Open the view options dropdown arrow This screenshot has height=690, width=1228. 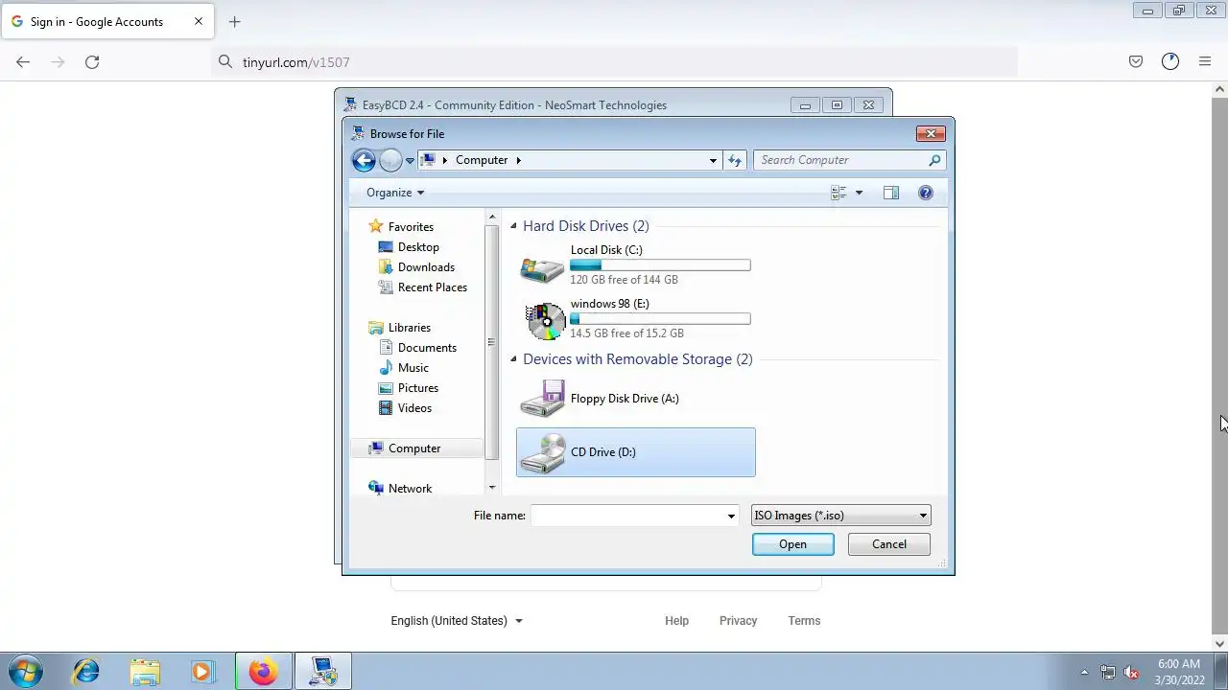click(859, 193)
